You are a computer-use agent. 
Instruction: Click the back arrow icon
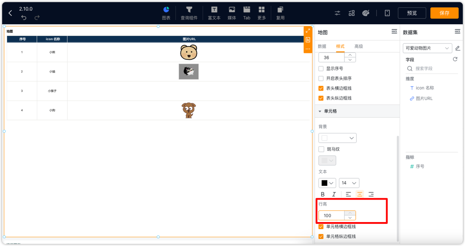[10, 13]
